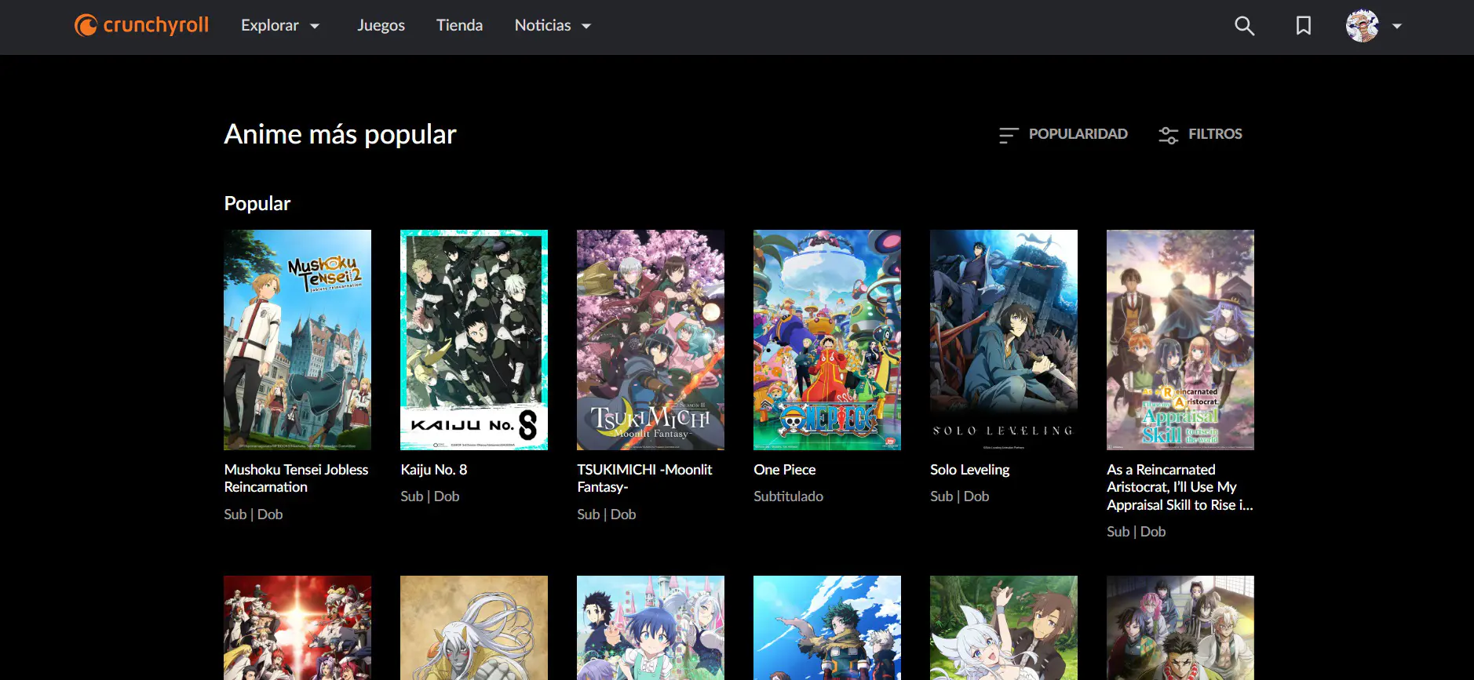Click the sort icon beside Popularidad
The width and height of the screenshot is (1474, 680).
tap(1009, 135)
